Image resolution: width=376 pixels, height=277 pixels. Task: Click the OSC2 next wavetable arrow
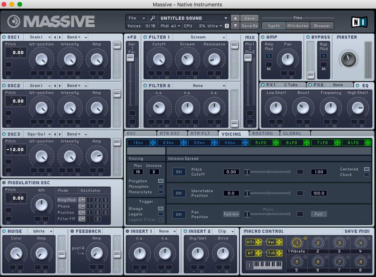pyautogui.click(x=60, y=86)
